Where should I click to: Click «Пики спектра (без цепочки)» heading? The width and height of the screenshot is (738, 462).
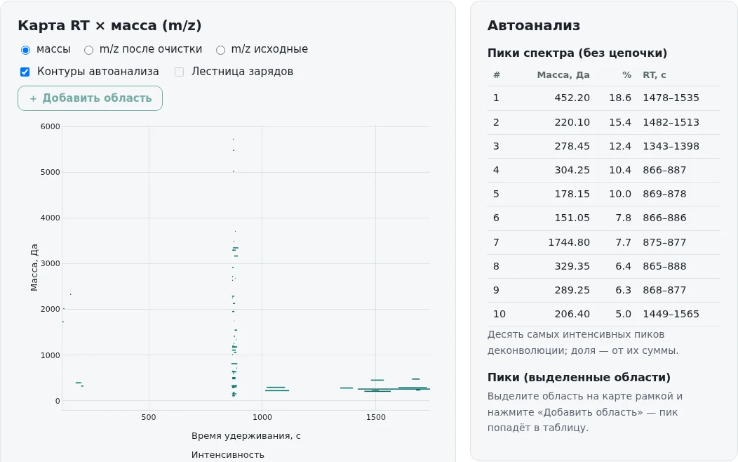tap(577, 53)
